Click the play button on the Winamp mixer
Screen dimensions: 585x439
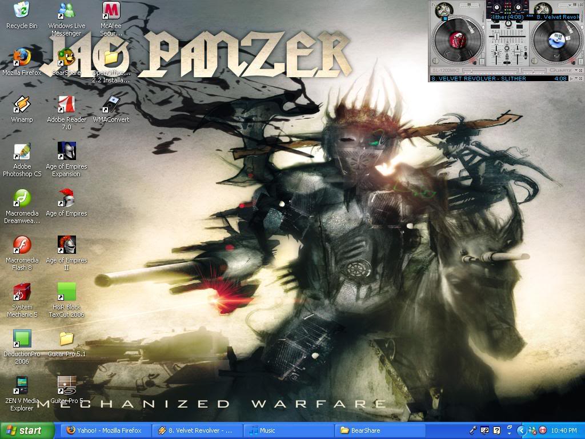[496, 53]
